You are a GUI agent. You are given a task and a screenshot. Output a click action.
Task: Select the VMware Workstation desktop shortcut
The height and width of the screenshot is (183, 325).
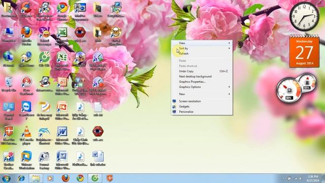point(26,160)
